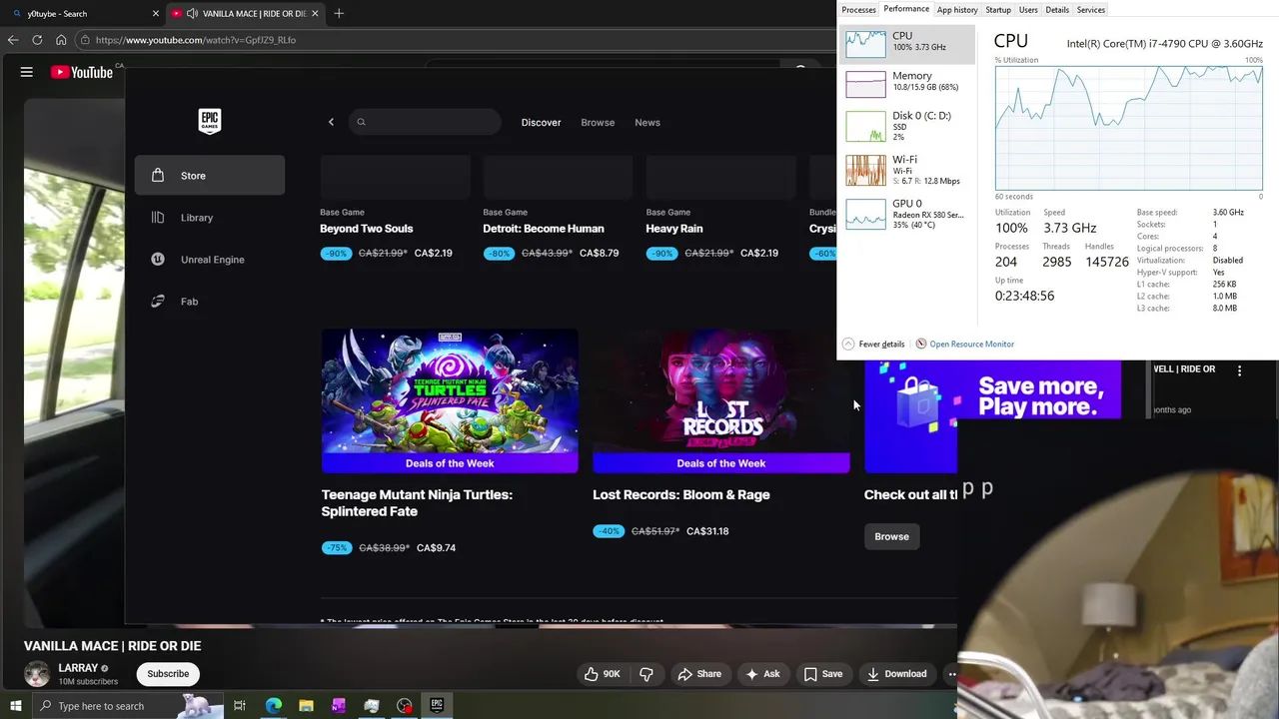Select Memory in performance list
The width and height of the screenshot is (1279, 719).
(906, 84)
